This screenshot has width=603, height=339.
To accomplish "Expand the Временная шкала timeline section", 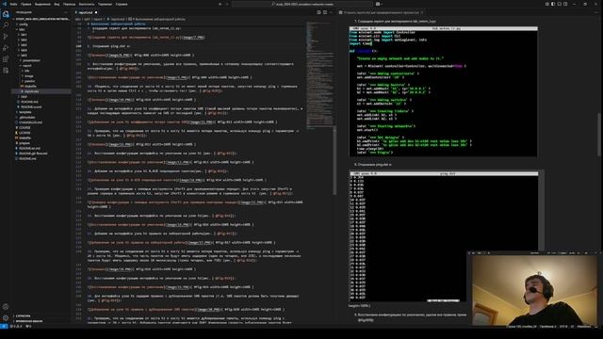I will tap(29, 321).
